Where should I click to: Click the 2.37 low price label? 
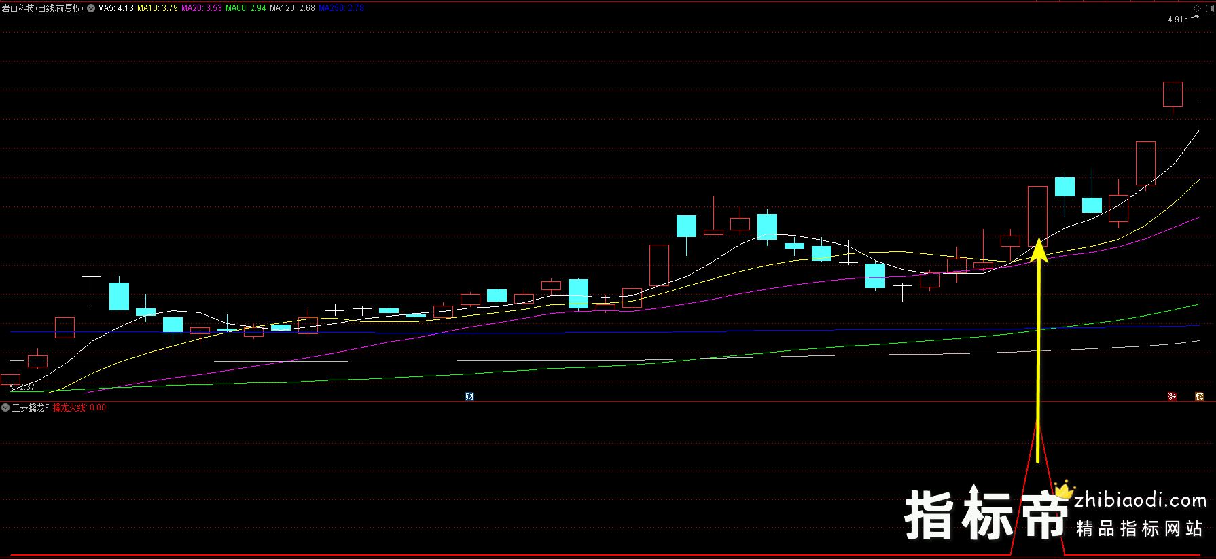coord(27,387)
